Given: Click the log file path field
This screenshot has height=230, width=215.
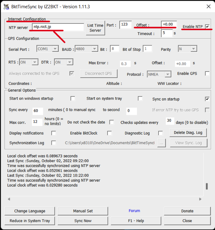Looking at the screenshot, I should point(110,143).
